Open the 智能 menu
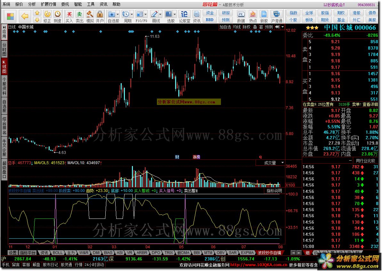Screen dimensions: 382x271 (x=78, y=4)
